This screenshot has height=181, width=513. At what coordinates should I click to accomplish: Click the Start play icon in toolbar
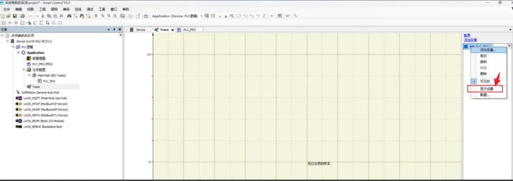pos(10,23)
